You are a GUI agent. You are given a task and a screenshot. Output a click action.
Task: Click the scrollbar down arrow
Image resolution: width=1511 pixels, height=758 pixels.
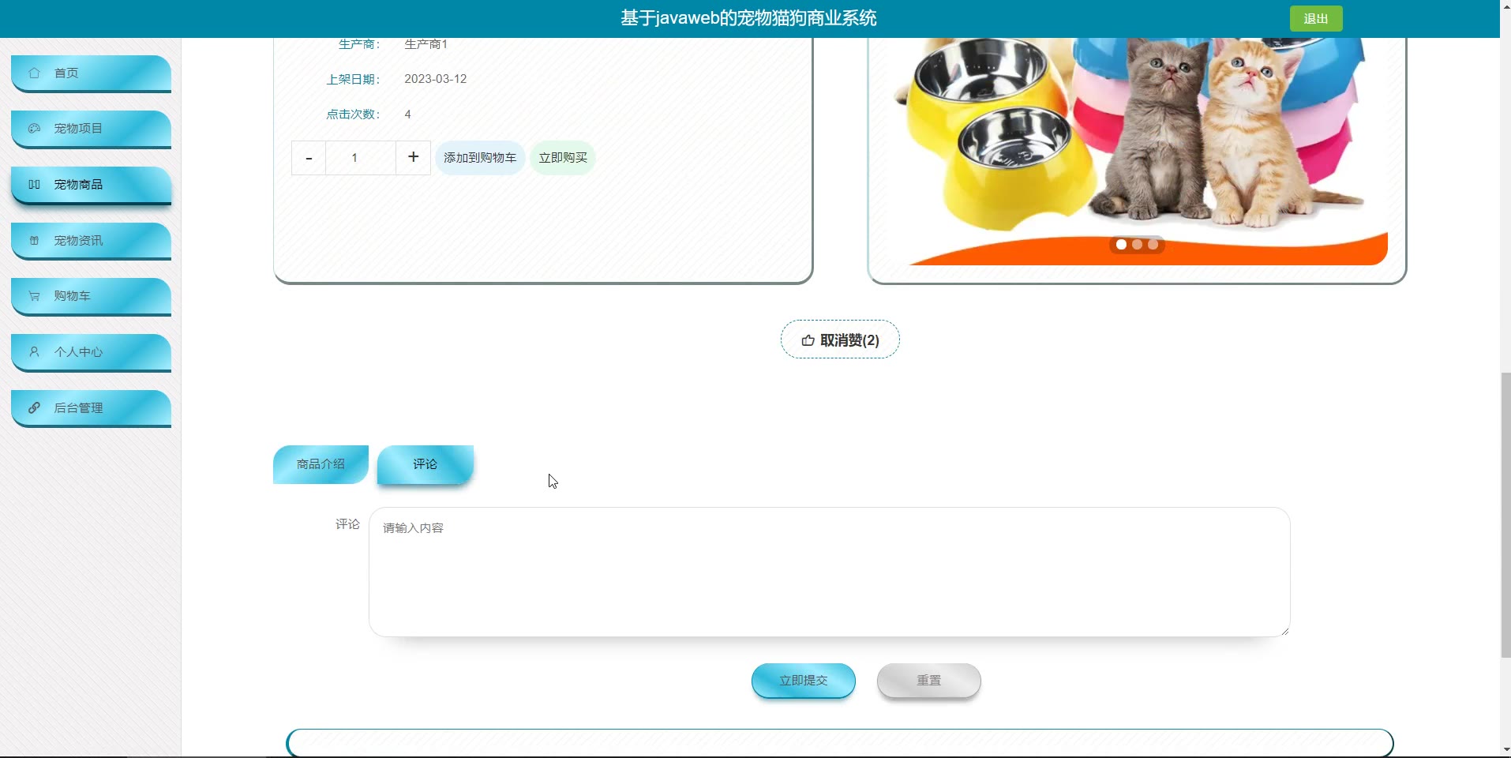coord(1505,749)
